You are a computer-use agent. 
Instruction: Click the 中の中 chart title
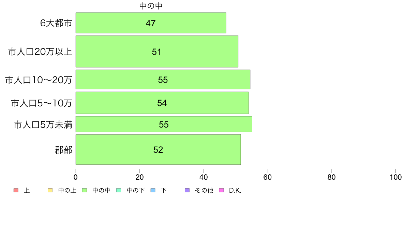[151, 6]
